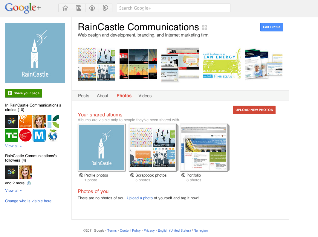The width and height of the screenshot is (318, 237).
Task: Open the Clean Energy Finnegan scrapbook photo
Action: tap(222, 64)
